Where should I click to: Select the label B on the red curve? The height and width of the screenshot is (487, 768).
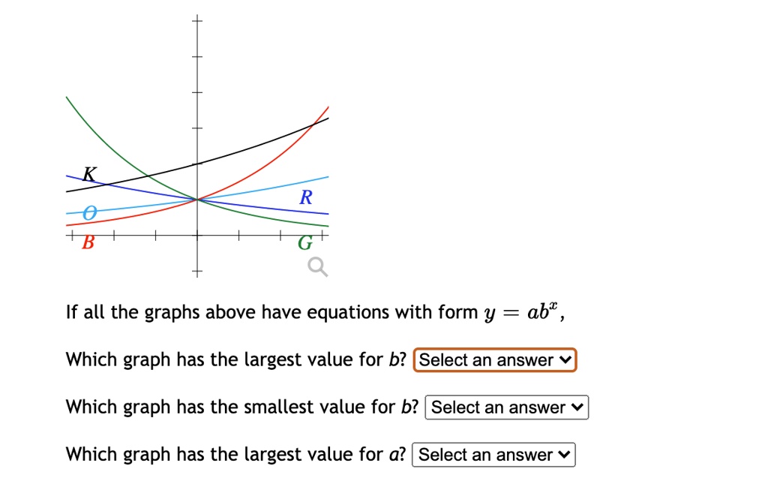coord(88,242)
